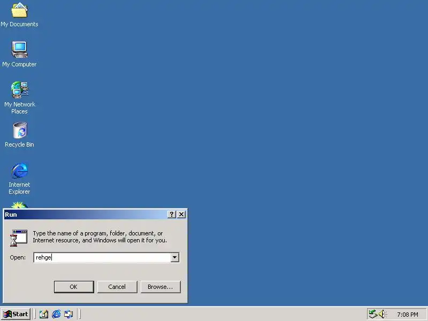Launch Outlook Express from quick launch bar
The width and height of the screenshot is (428, 321).
pos(68,314)
